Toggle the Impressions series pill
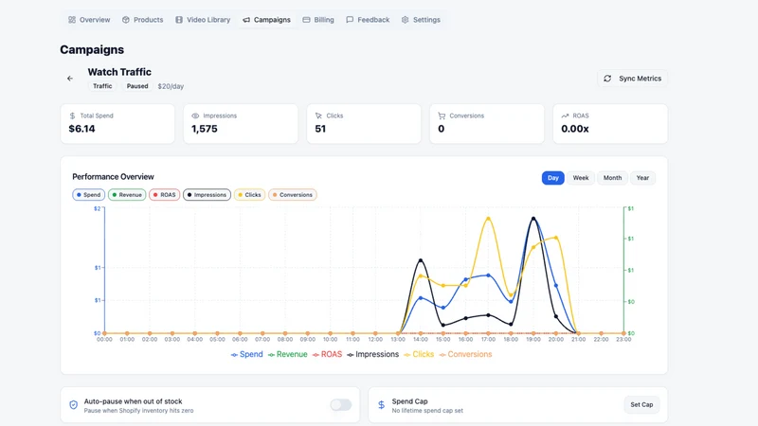The height and width of the screenshot is (426, 758). 207,195
